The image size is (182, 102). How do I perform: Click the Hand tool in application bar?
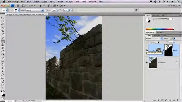click(40, 6)
